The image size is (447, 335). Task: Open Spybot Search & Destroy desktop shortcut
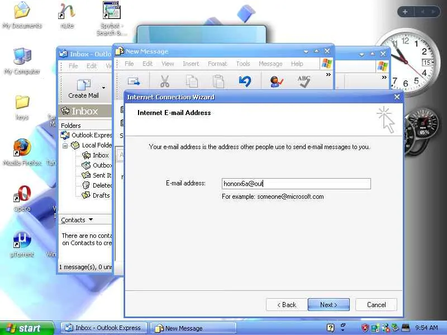111,18
